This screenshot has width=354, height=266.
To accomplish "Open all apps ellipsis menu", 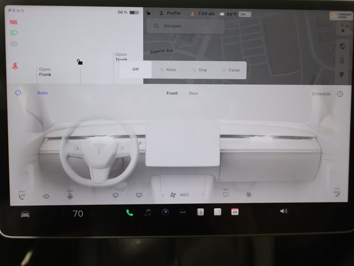I will click(x=183, y=212).
